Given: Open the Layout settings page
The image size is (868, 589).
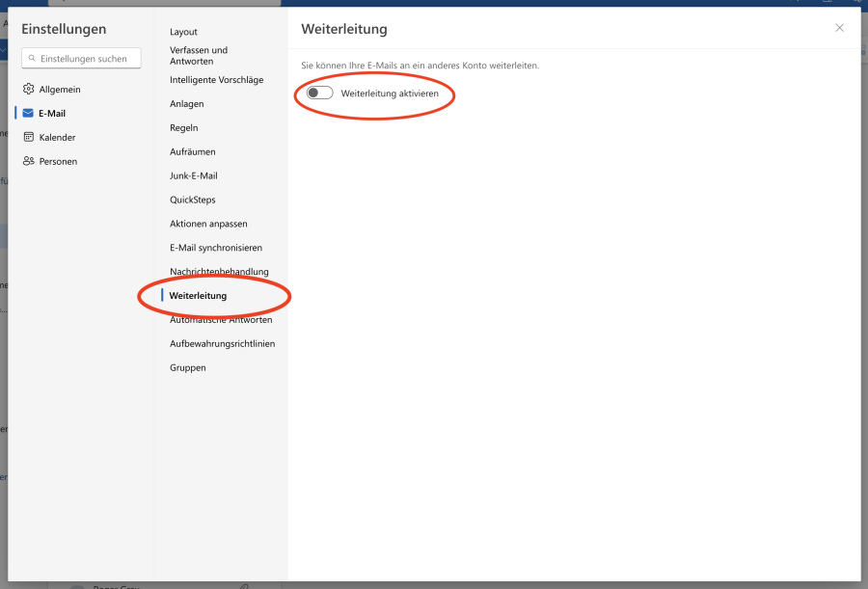Looking at the screenshot, I should (x=183, y=32).
